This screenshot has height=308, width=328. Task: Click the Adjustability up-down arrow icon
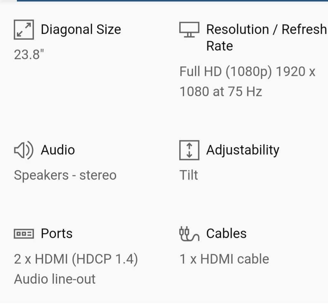[189, 150]
